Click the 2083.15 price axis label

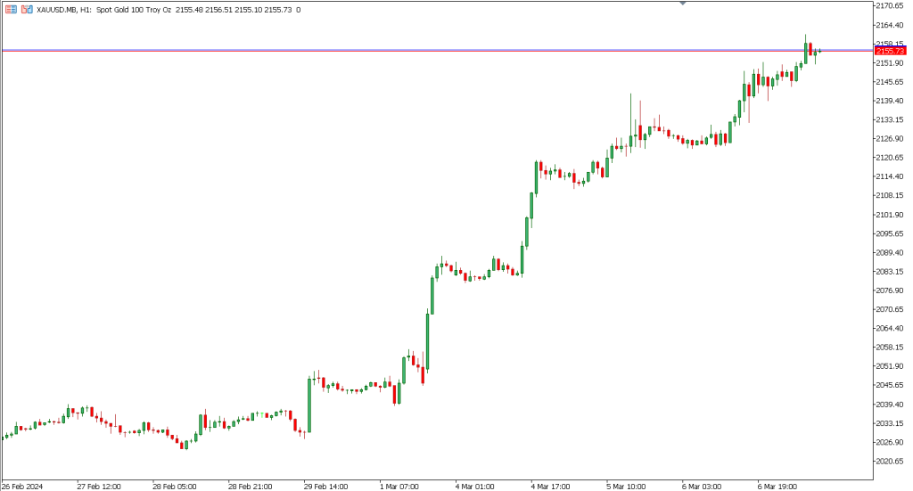tap(890, 272)
